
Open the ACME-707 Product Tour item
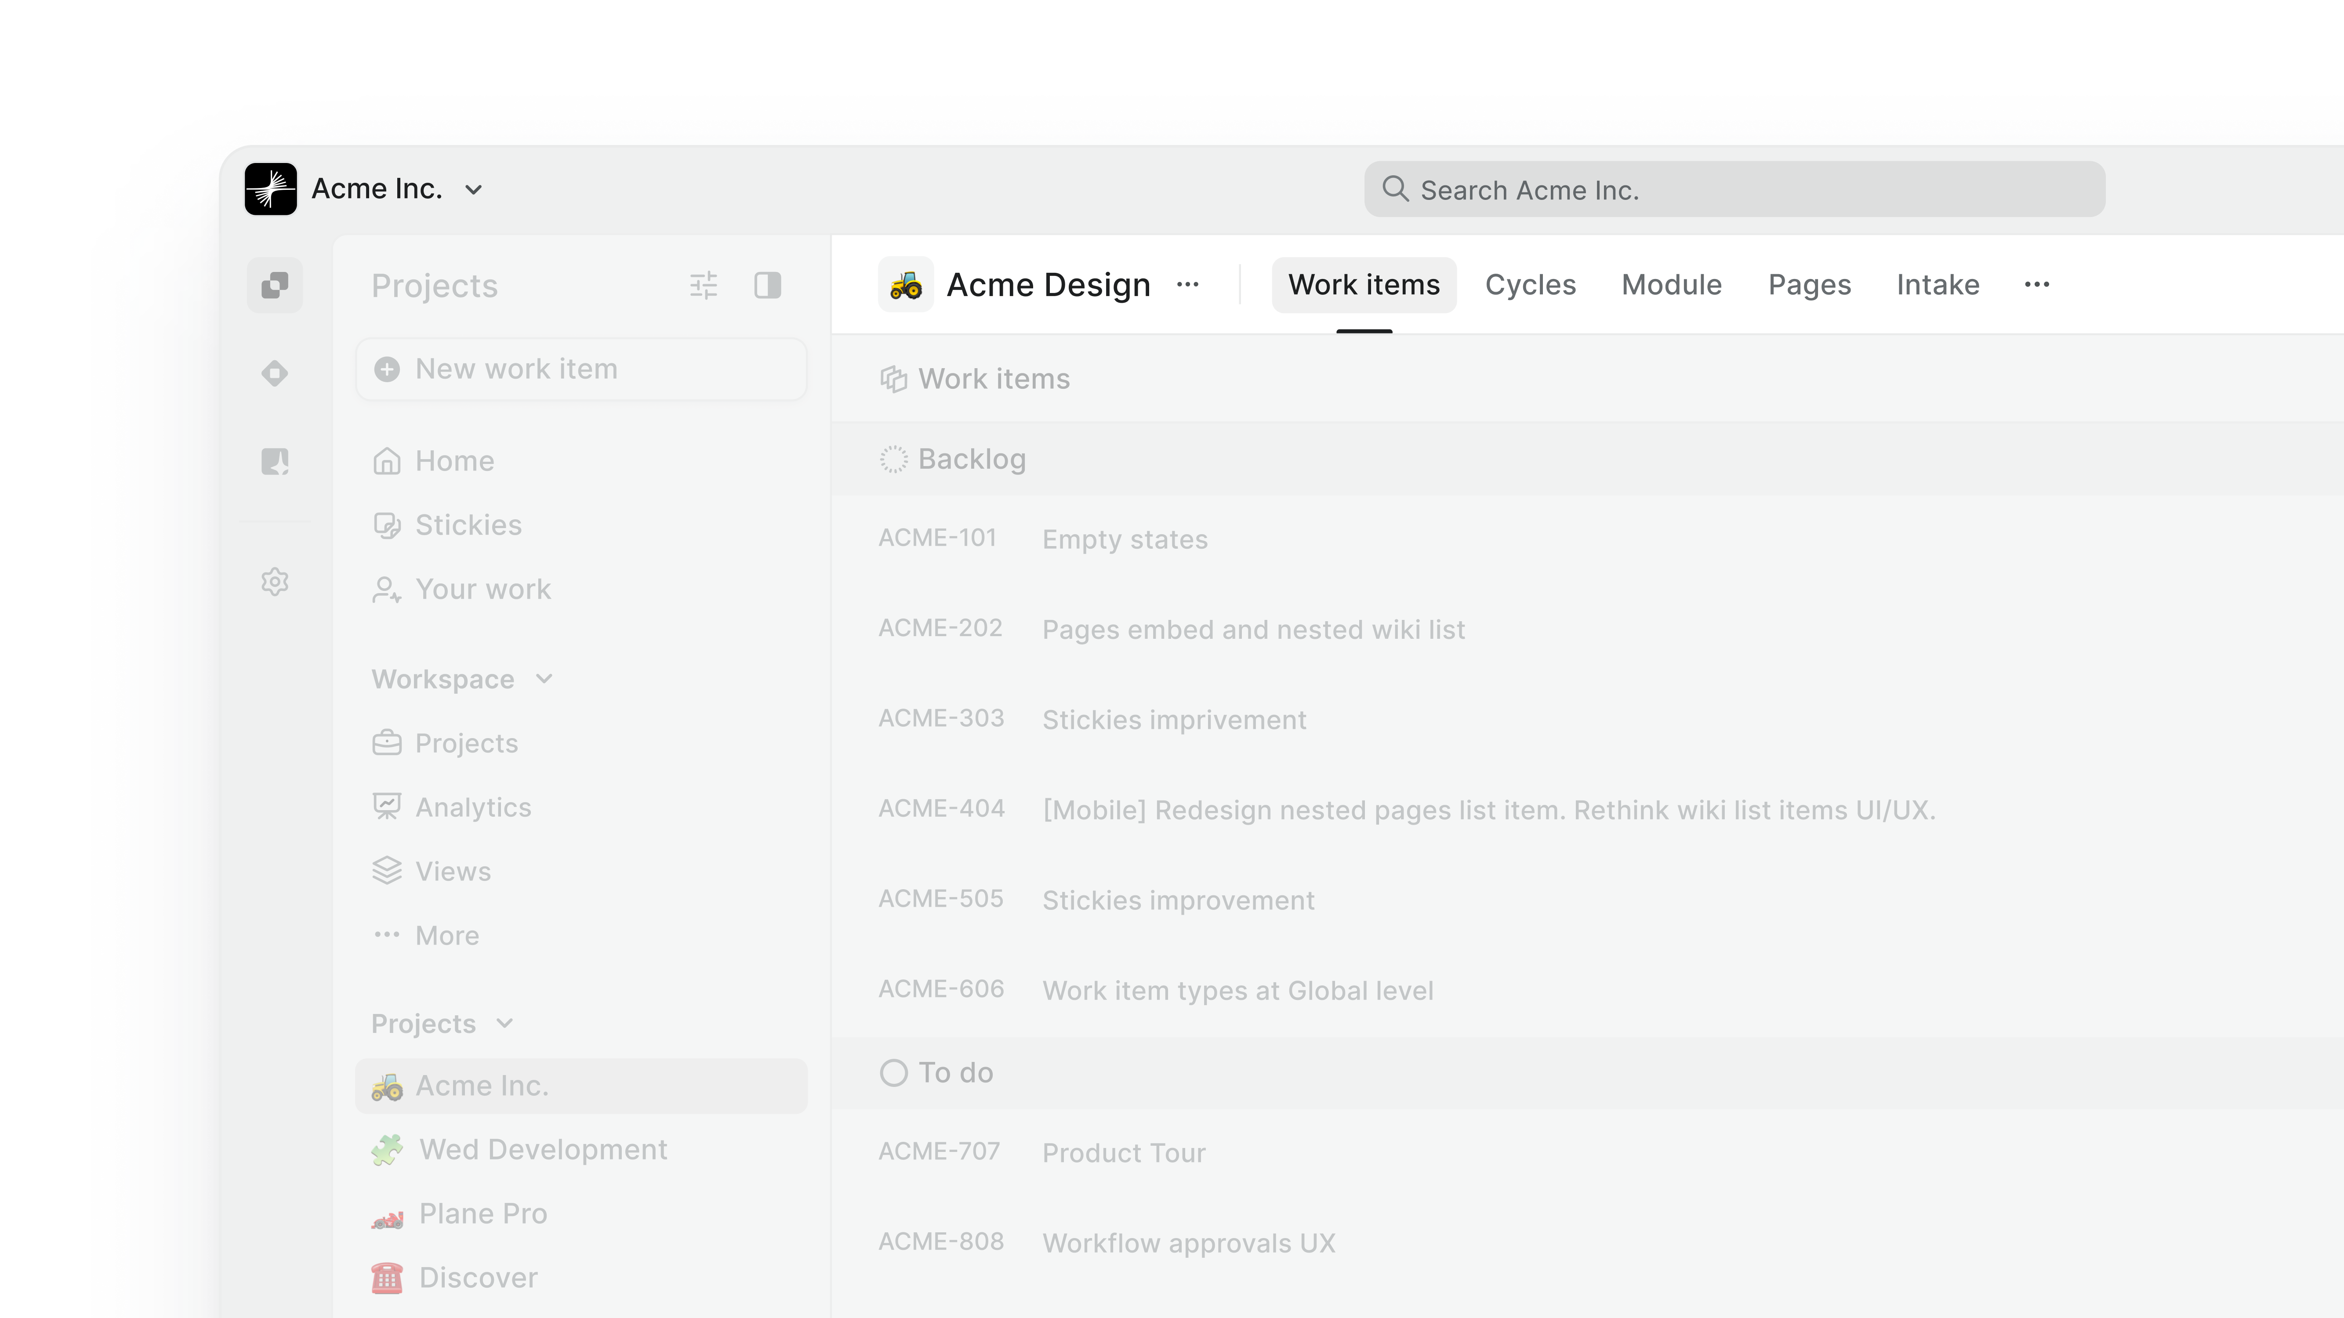[x=1124, y=1152]
